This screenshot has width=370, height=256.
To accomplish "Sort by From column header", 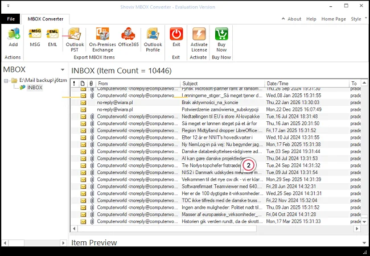I will [x=138, y=84].
